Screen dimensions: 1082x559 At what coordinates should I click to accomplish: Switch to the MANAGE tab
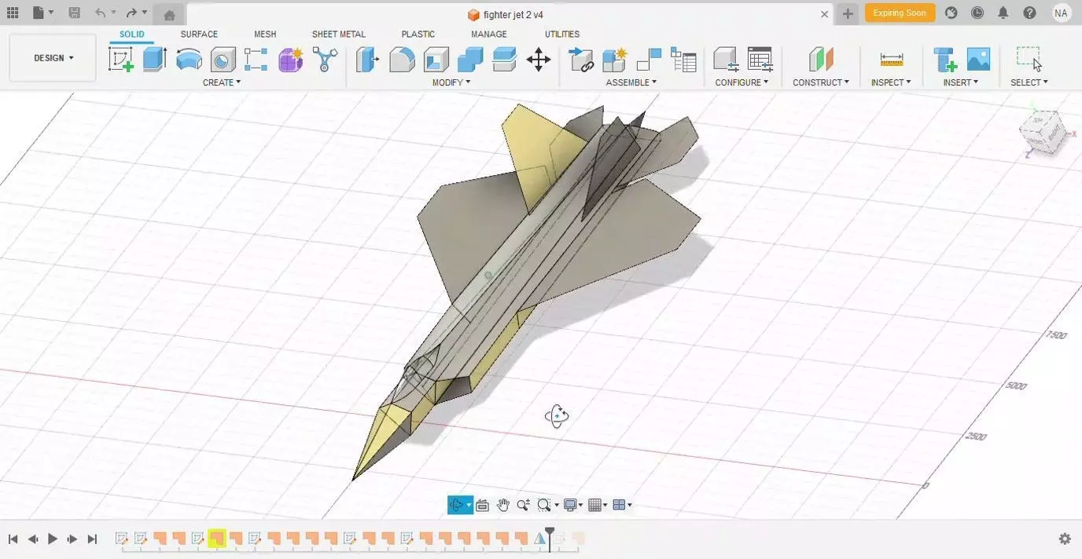click(x=489, y=35)
